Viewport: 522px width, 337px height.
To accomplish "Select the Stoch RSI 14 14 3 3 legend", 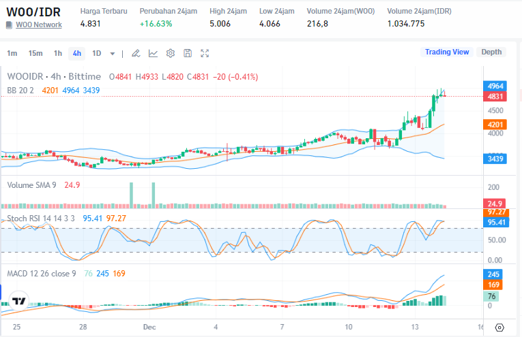I will click(x=41, y=219).
